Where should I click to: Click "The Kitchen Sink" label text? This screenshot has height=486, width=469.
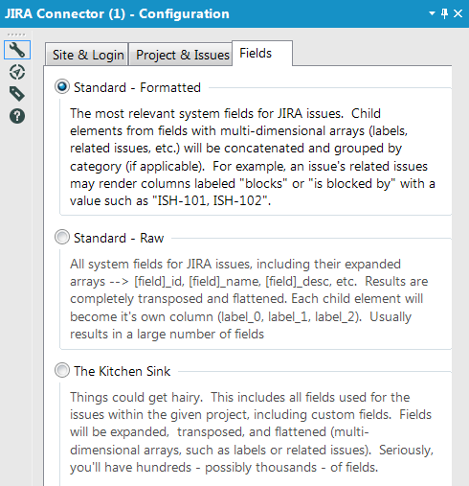click(x=123, y=371)
